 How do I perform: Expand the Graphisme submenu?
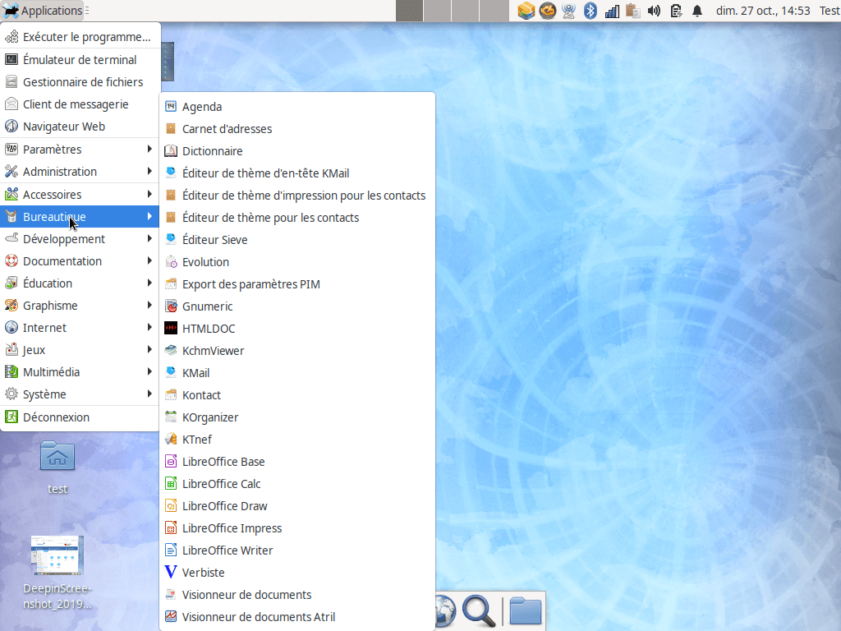pyautogui.click(x=80, y=306)
